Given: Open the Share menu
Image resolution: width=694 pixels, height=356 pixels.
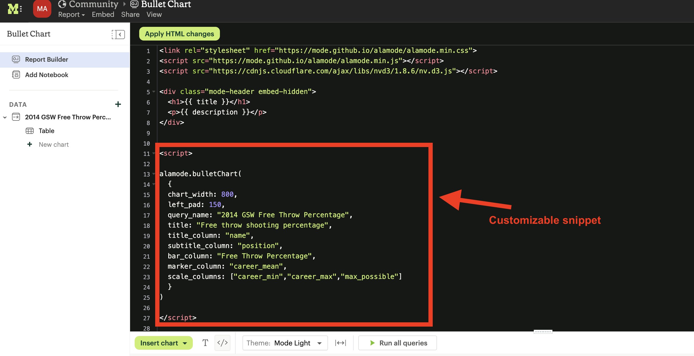Looking at the screenshot, I should tap(130, 15).
